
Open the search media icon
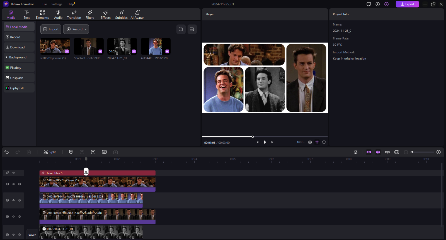click(x=181, y=29)
